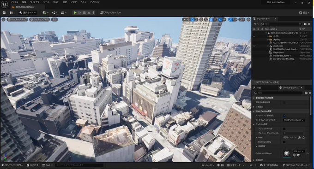This screenshot has width=314, height=169.
Task: Open camera speed setting button
Action: pyautogui.click(x=242, y=19)
